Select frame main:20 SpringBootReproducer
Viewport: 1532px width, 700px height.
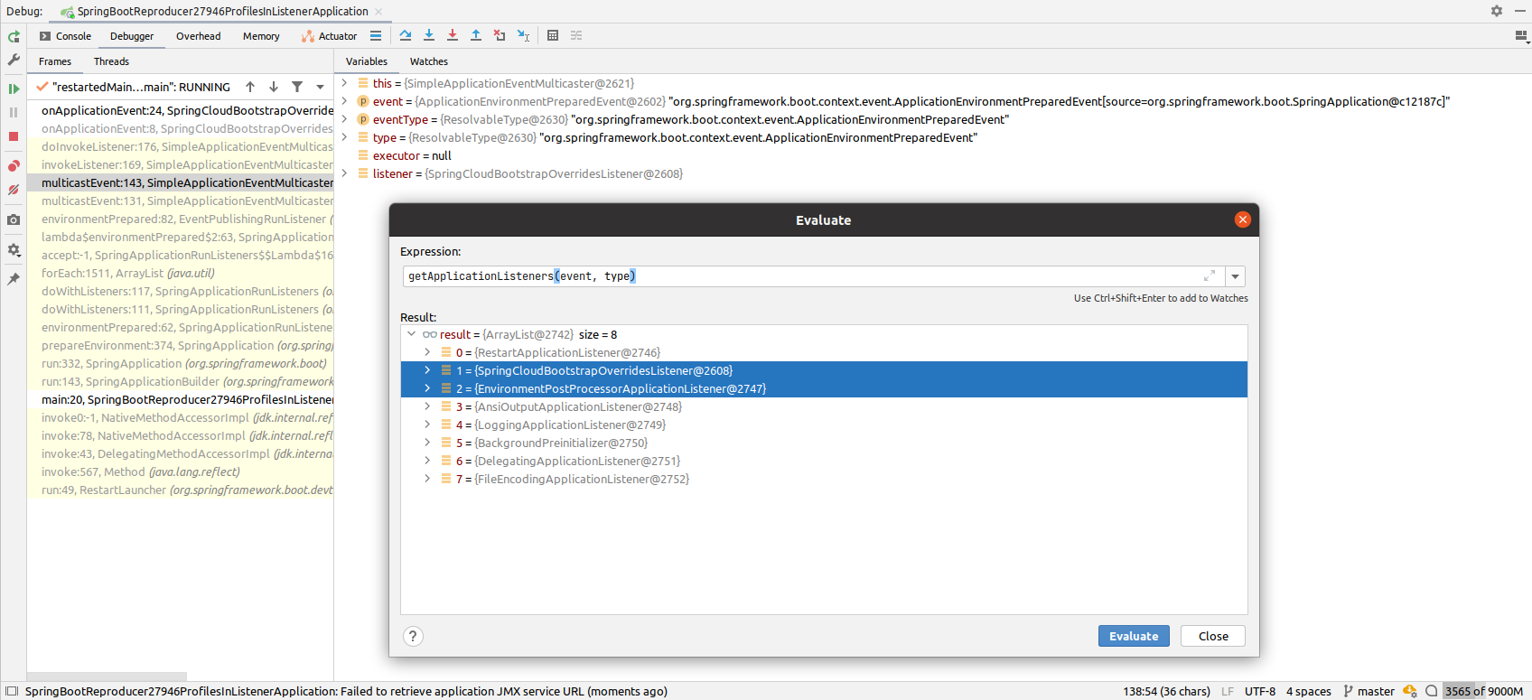[x=181, y=399]
